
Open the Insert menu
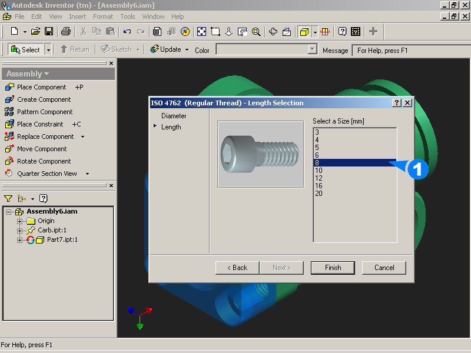(x=77, y=16)
